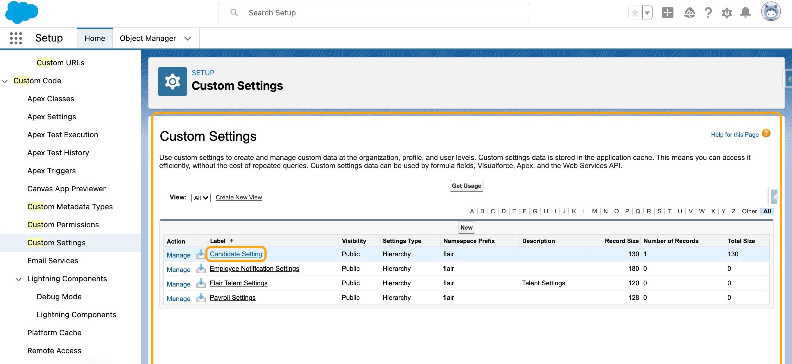The width and height of the screenshot is (792, 364).
Task: Click the orange Help for this Page icon
Action: coord(766,134)
